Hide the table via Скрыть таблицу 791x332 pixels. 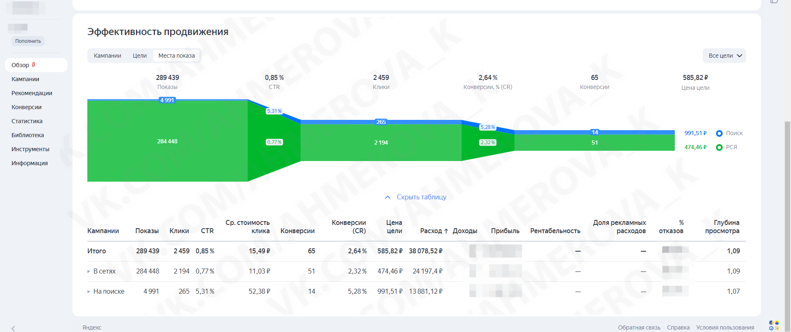[x=421, y=197]
